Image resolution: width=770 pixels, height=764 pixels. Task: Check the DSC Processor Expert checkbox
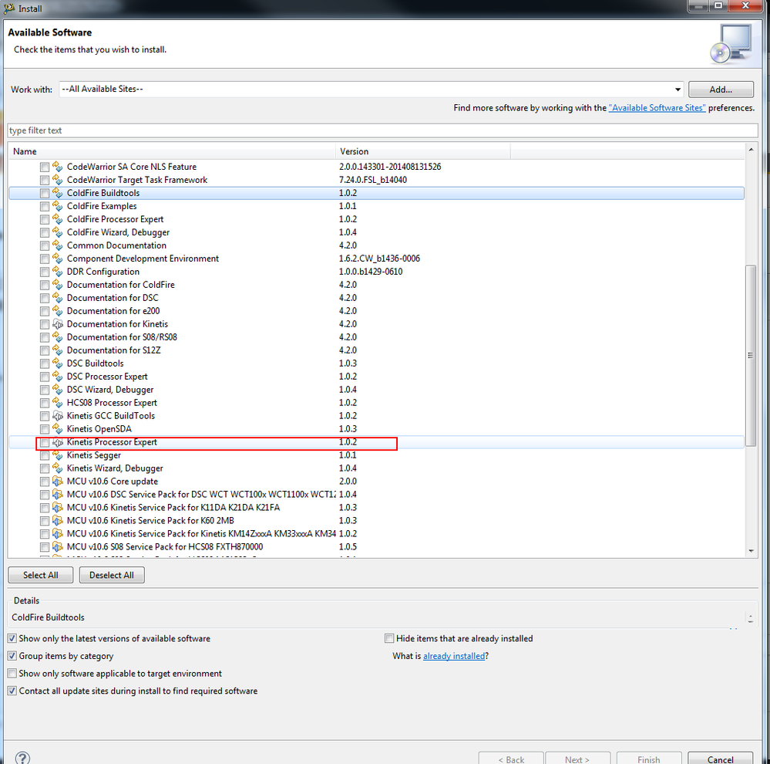(x=45, y=377)
